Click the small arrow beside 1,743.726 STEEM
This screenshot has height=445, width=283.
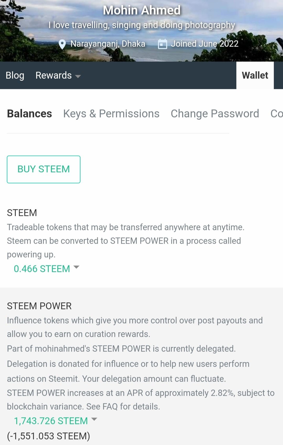click(x=94, y=419)
